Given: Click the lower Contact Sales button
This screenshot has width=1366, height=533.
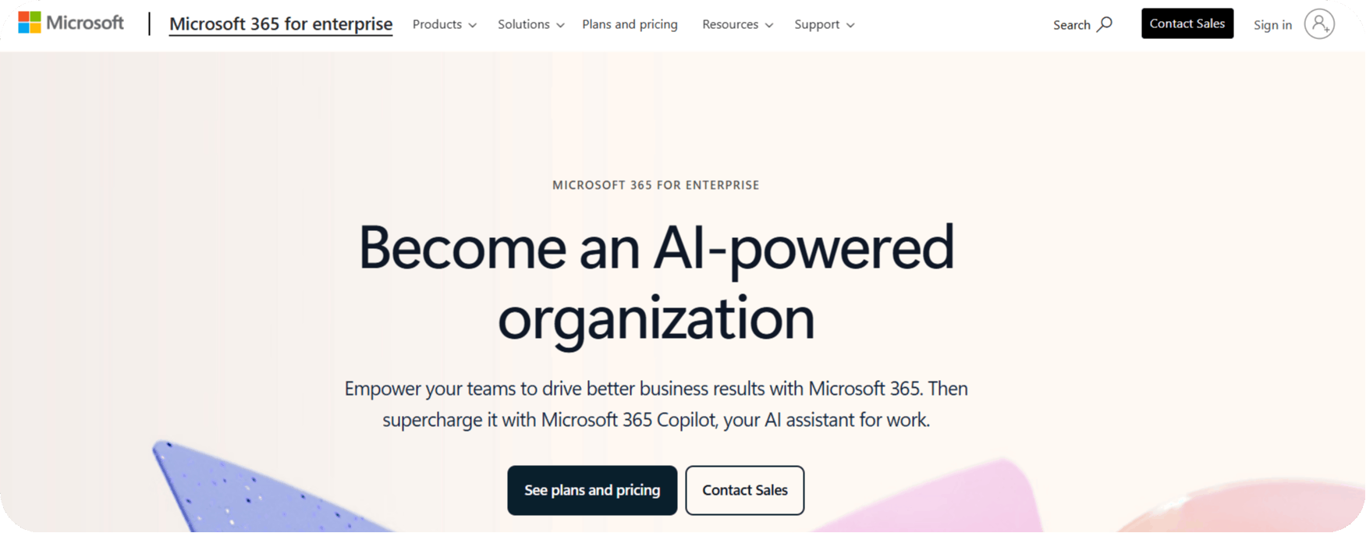Looking at the screenshot, I should [744, 490].
